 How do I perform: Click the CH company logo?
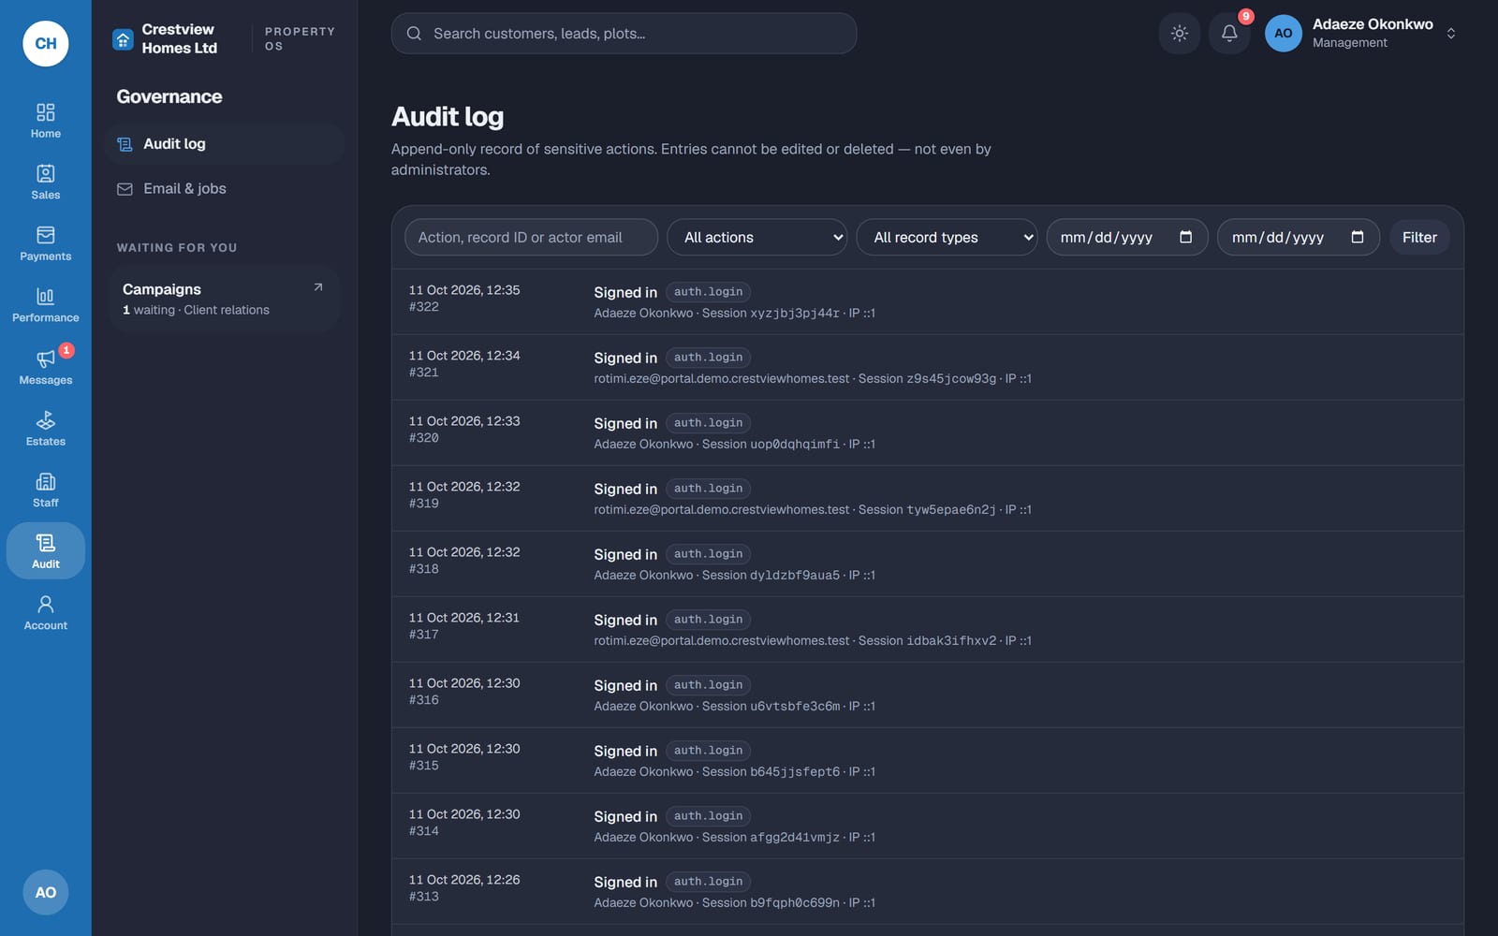[x=46, y=43]
